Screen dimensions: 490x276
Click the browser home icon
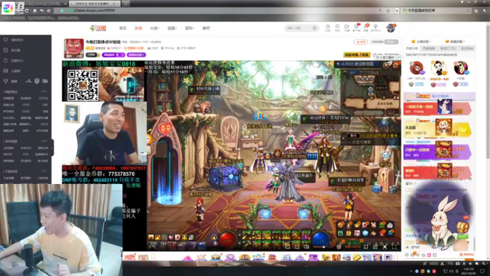[35, 10]
